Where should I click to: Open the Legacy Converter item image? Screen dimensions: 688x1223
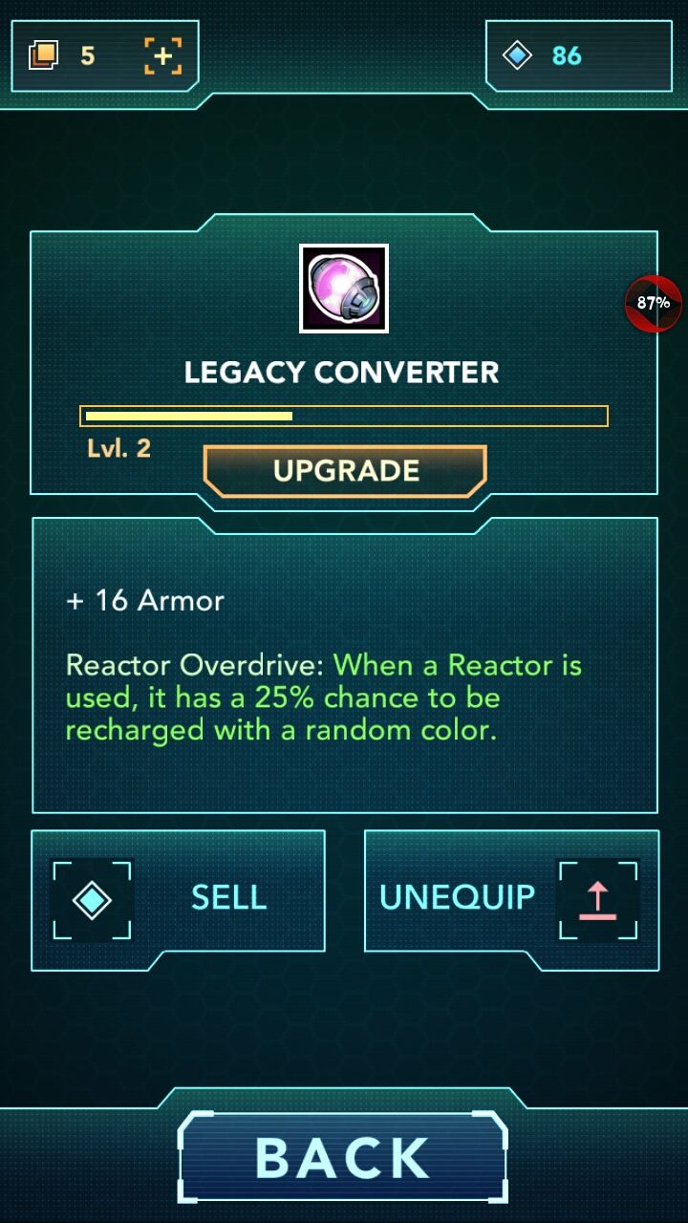(344, 289)
